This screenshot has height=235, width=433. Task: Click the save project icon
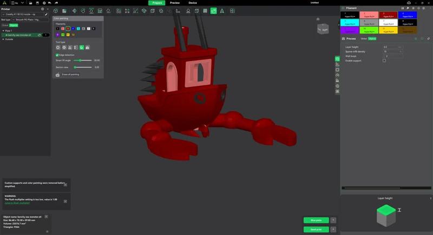point(37,3)
